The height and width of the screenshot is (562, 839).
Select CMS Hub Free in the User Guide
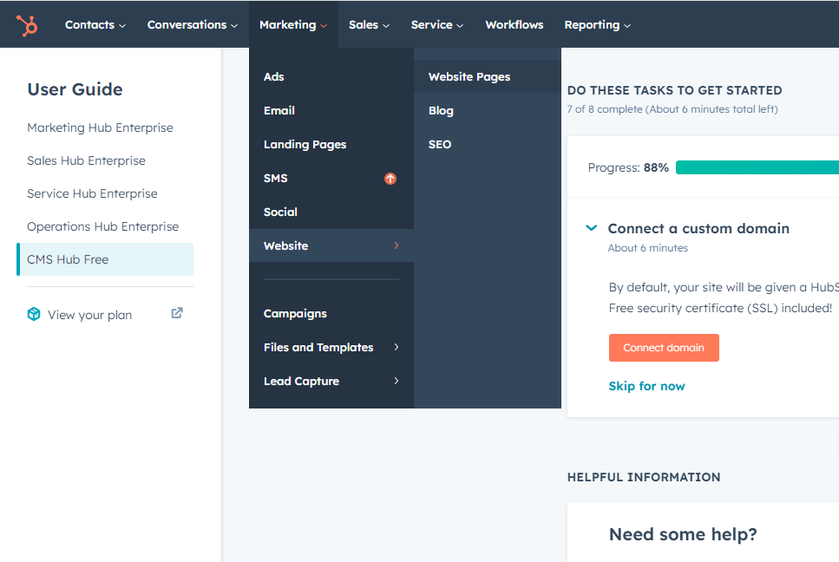click(105, 259)
